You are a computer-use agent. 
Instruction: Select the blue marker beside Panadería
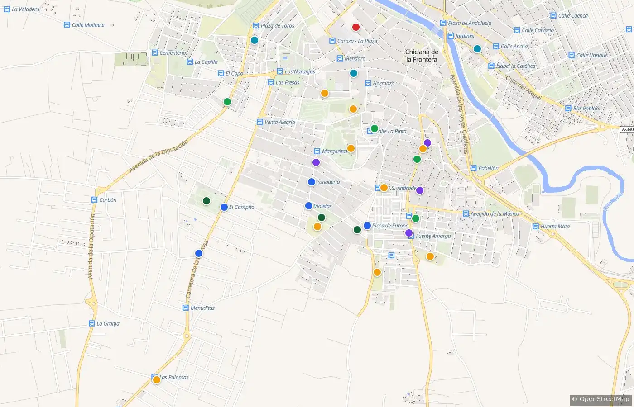point(312,182)
